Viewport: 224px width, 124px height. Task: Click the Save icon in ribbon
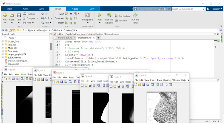19,15
